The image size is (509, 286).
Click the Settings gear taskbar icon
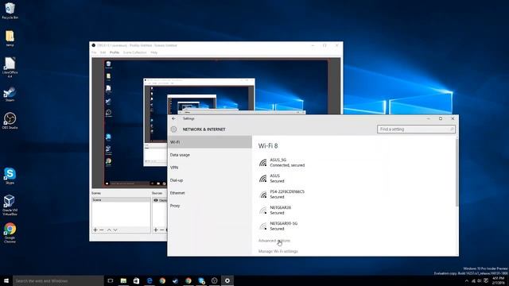(x=227, y=280)
